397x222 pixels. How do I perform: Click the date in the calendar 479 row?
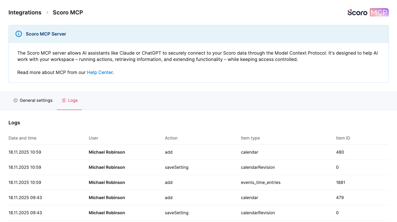pyautogui.click(x=25, y=198)
